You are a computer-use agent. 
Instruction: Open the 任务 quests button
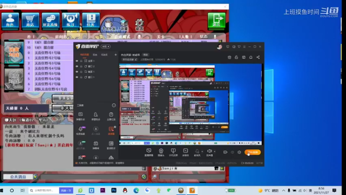pyautogui.click(x=91, y=20)
